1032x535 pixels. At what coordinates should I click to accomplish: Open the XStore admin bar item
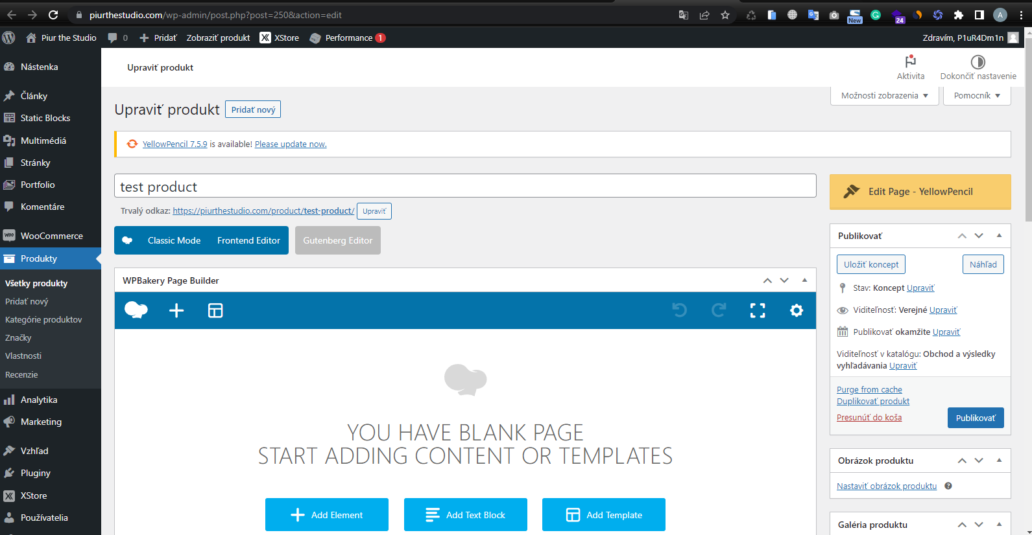280,38
